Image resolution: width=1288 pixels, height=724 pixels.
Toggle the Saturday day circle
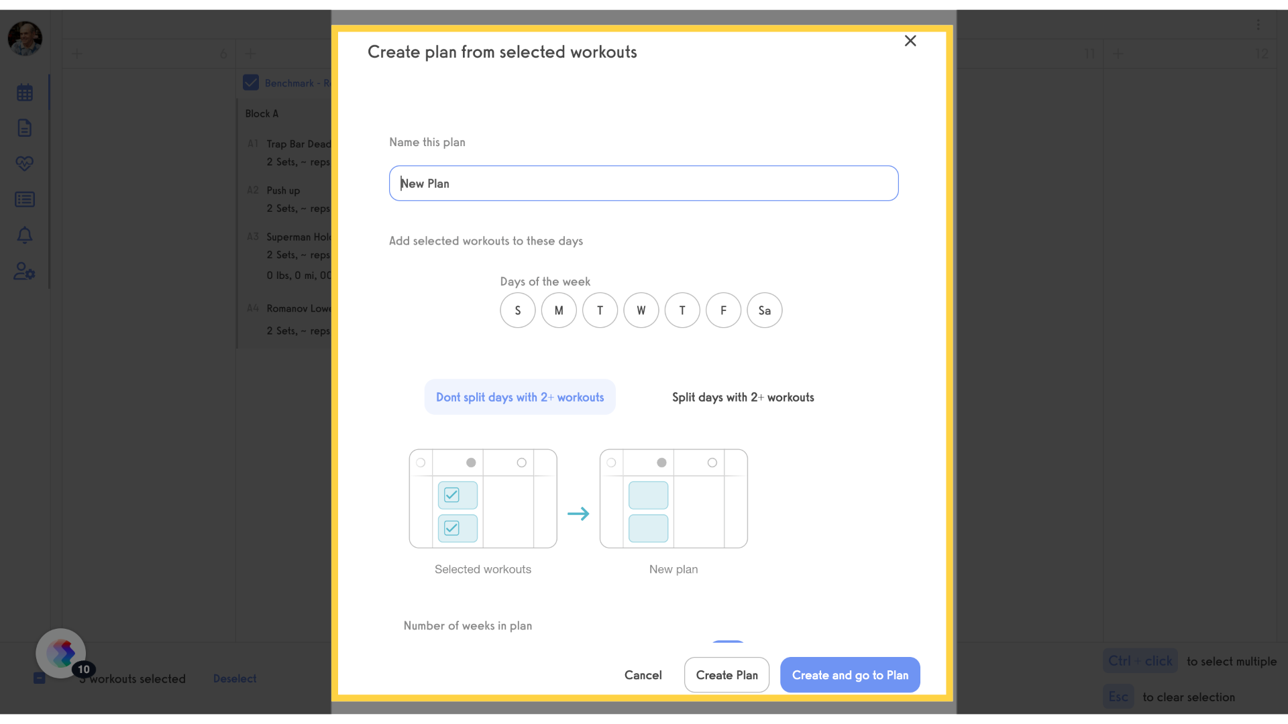[765, 310]
